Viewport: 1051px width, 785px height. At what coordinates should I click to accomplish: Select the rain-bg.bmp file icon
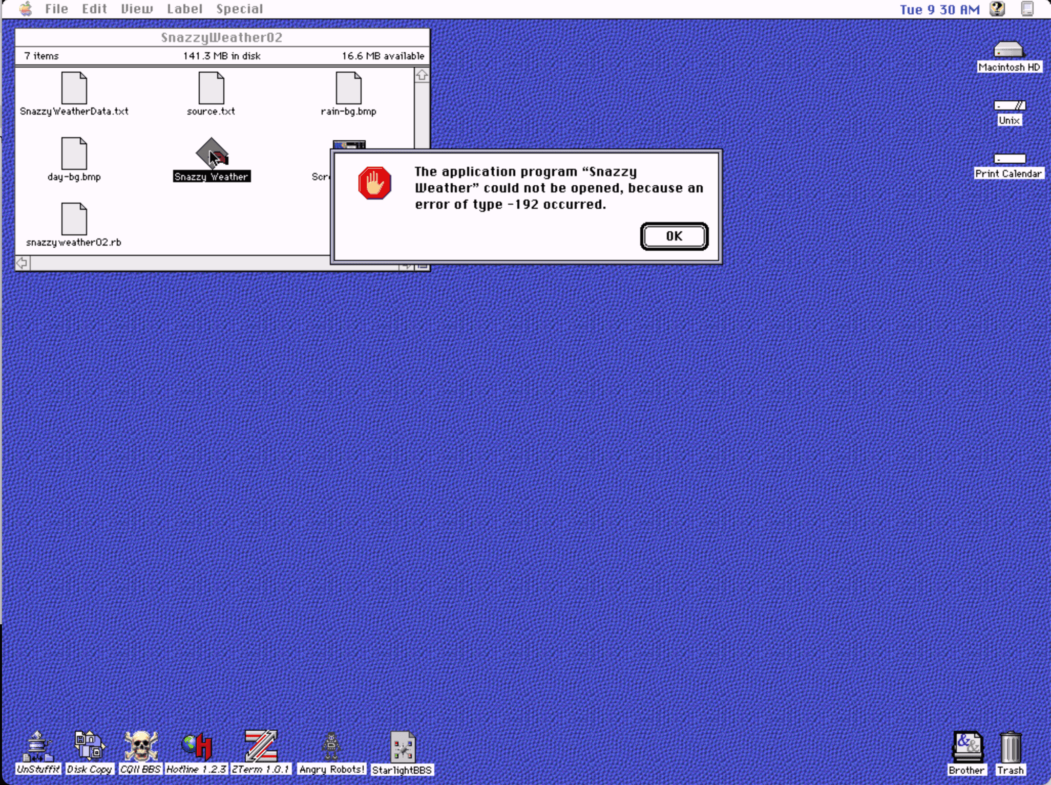point(348,88)
